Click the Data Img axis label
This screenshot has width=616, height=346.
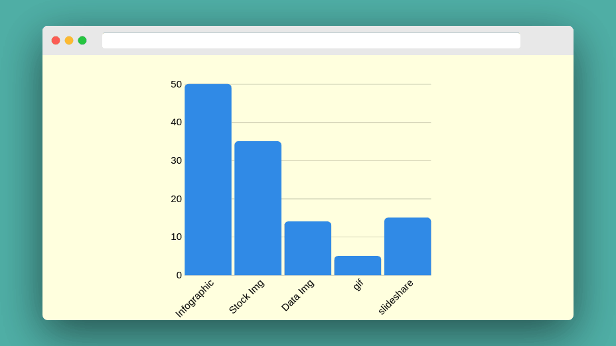coord(298,295)
